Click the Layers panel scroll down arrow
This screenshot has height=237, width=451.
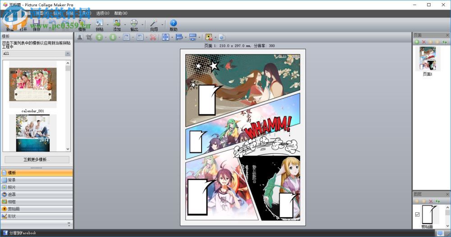(x=447, y=226)
